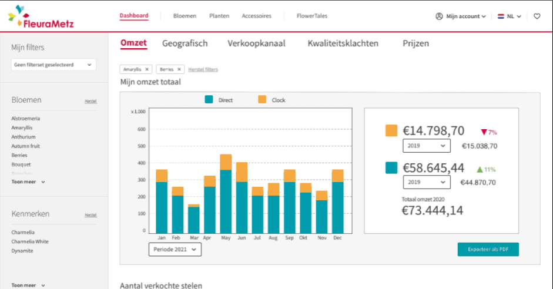Select Amaryllis in the Bloemen filter list

22,127
